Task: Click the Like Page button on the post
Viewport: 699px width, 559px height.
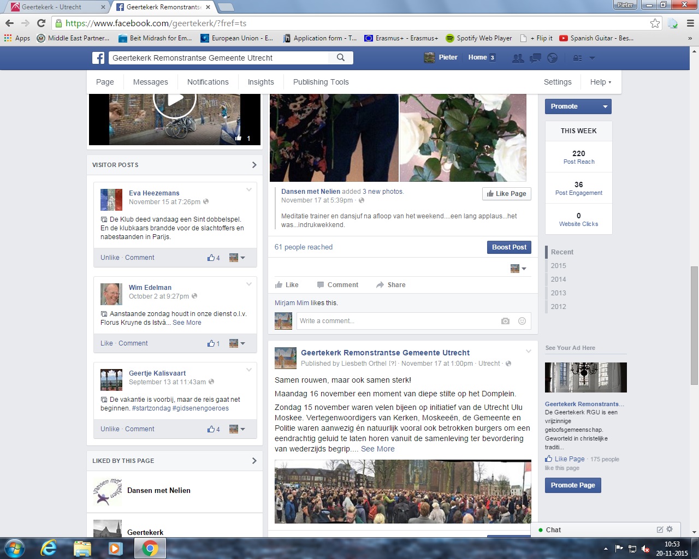Action: click(506, 194)
